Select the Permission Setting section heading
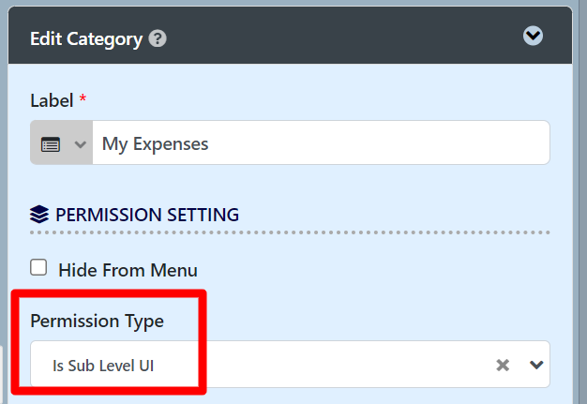The width and height of the screenshot is (587, 404). [x=146, y=215]
